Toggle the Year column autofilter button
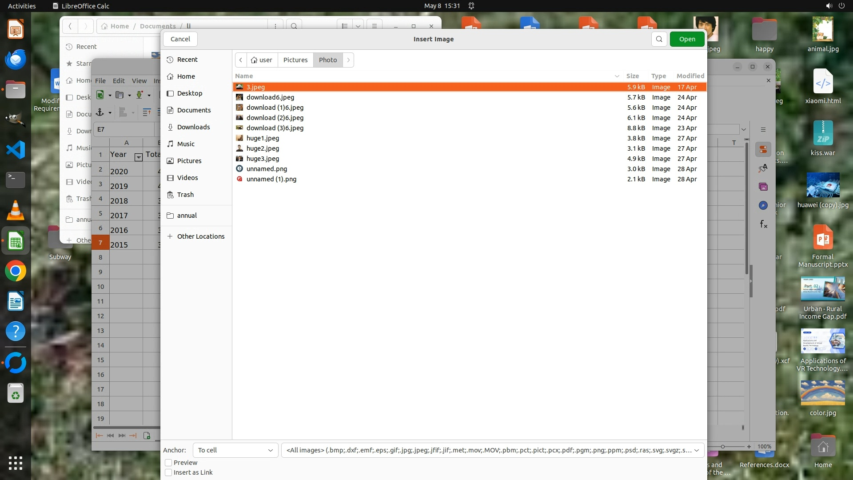 click(138, 157)
